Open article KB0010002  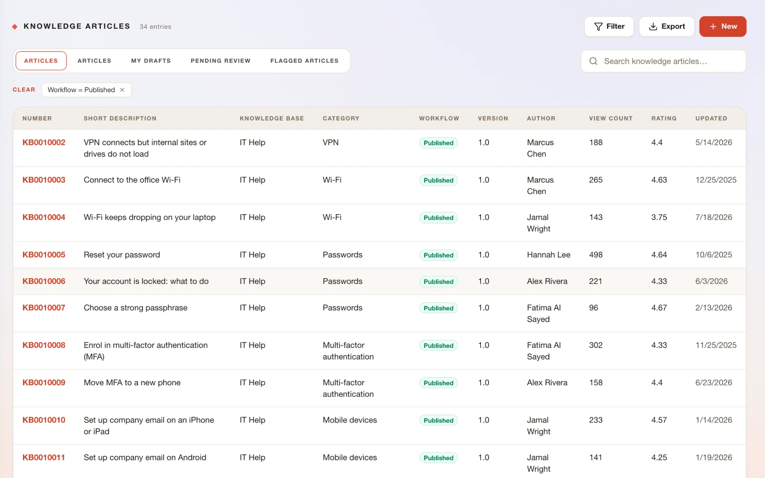click(44, 142)
